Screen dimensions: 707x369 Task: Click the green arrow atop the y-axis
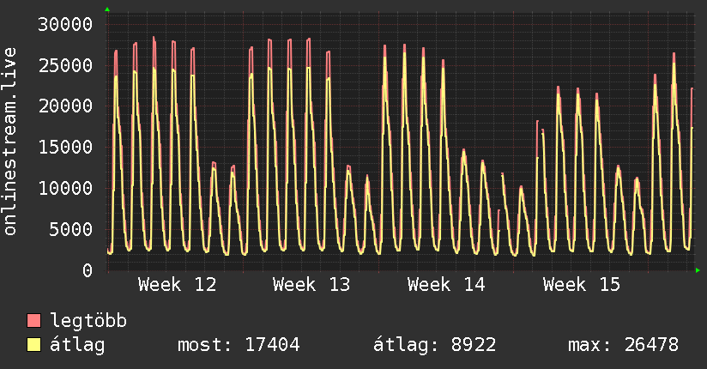107,9
